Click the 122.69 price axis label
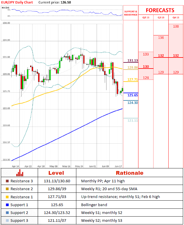The height and width of the screenshot is (225, 184). [6, 108]
